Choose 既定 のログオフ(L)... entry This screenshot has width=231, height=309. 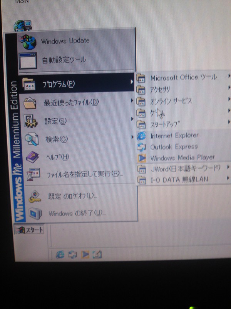tap(80, 196)
